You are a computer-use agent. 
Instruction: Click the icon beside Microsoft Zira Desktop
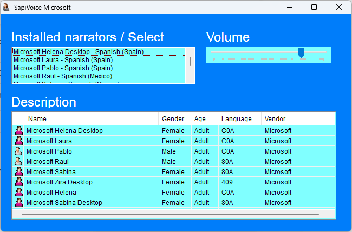point(19,182)
